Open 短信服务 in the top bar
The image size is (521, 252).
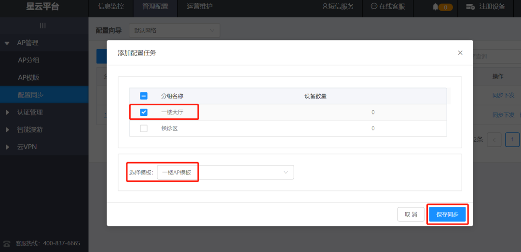(x=338, y=7)
